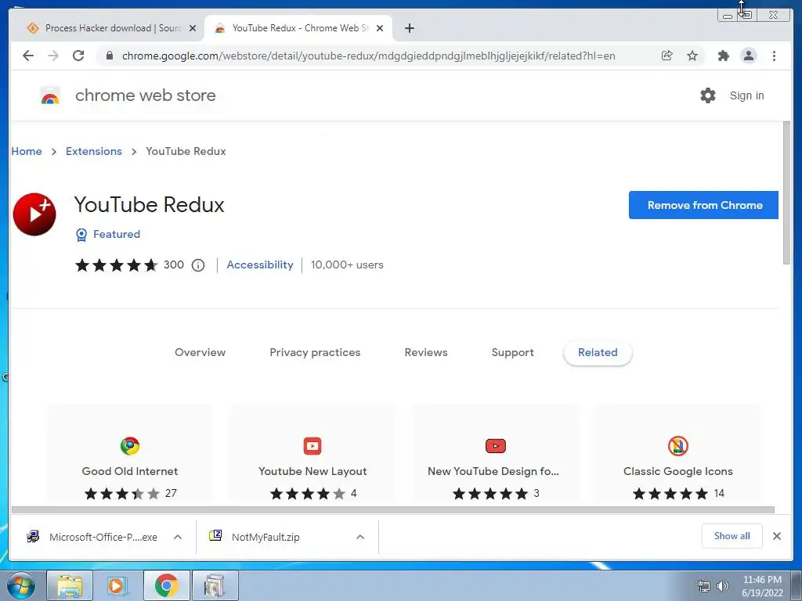The image size is (802, 601).
Task: Click the URL address bar field
Action: tap(368, 56)
